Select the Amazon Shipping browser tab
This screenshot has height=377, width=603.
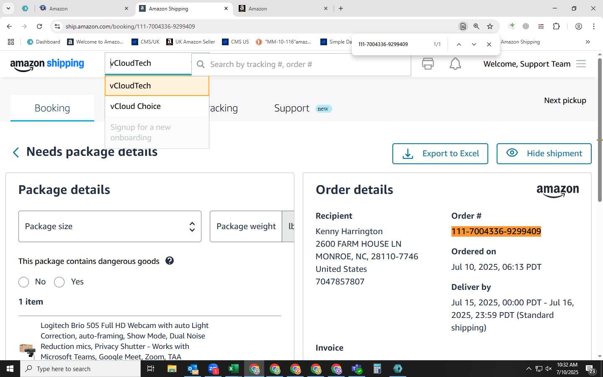coord(183,8)
